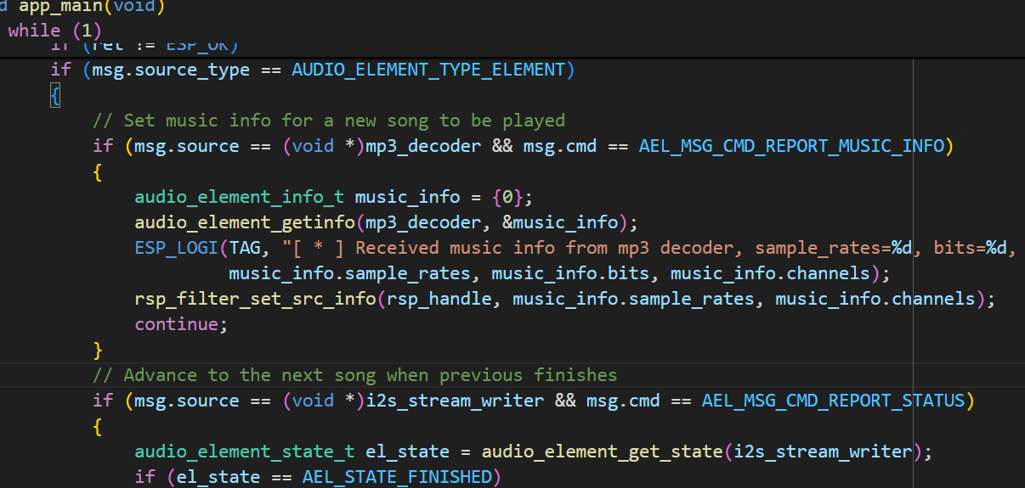Click mp3_decoder in the msg.source comparison
Image resolution: width=1025 pixels, height=488 pixels.
click(x=423, y=146)
